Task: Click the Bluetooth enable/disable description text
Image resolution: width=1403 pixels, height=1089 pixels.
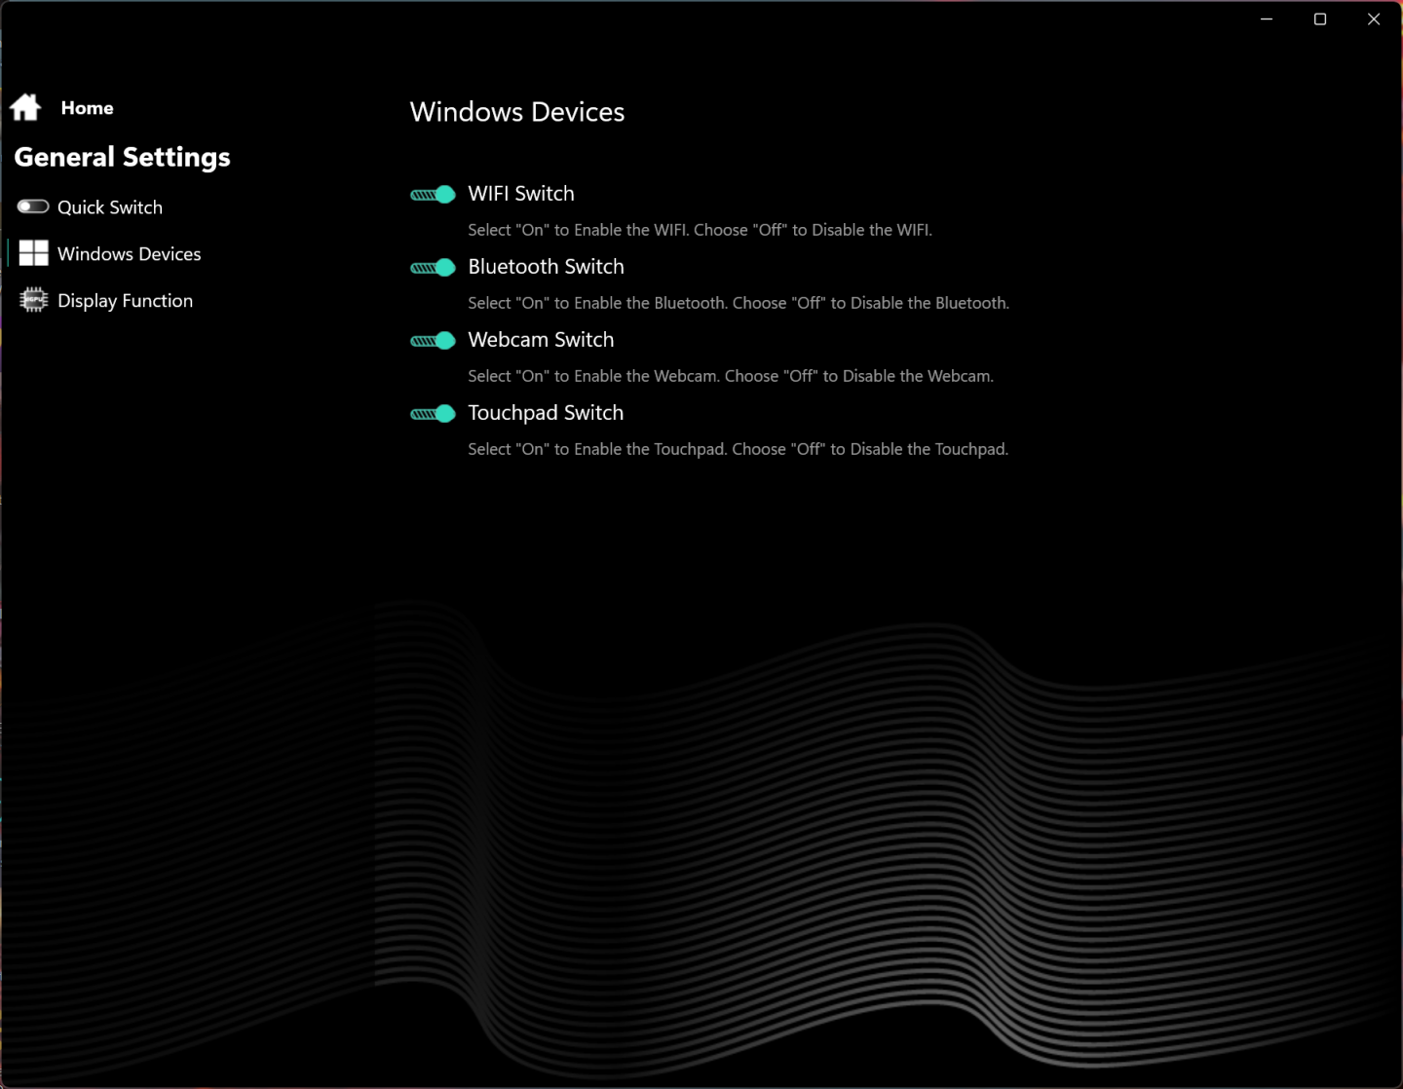Action: 739,303
